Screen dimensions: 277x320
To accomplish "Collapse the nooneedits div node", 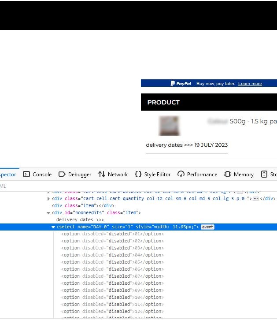I will 49,213.
